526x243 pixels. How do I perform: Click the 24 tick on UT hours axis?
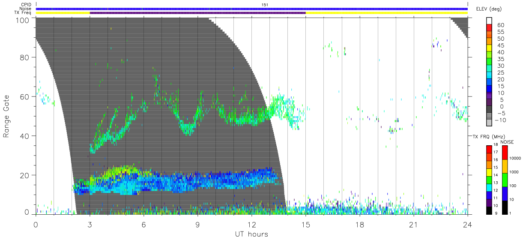(468, 224)
